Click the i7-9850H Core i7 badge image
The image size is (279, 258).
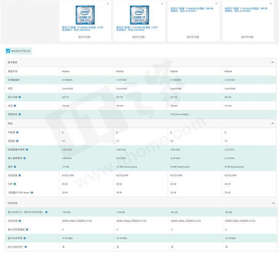(x=85, y=15)
